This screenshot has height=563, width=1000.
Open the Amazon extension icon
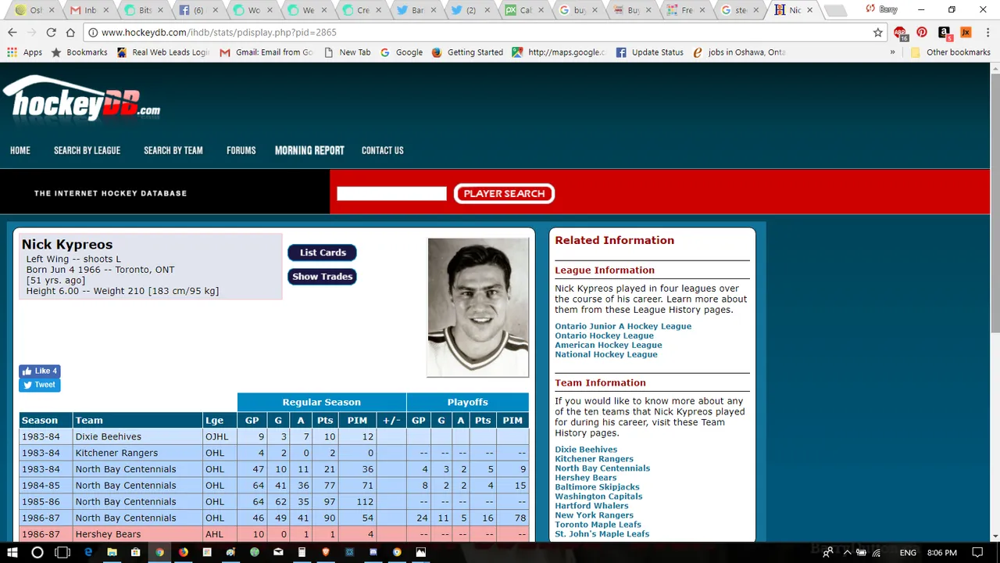[x=944, y=32]
